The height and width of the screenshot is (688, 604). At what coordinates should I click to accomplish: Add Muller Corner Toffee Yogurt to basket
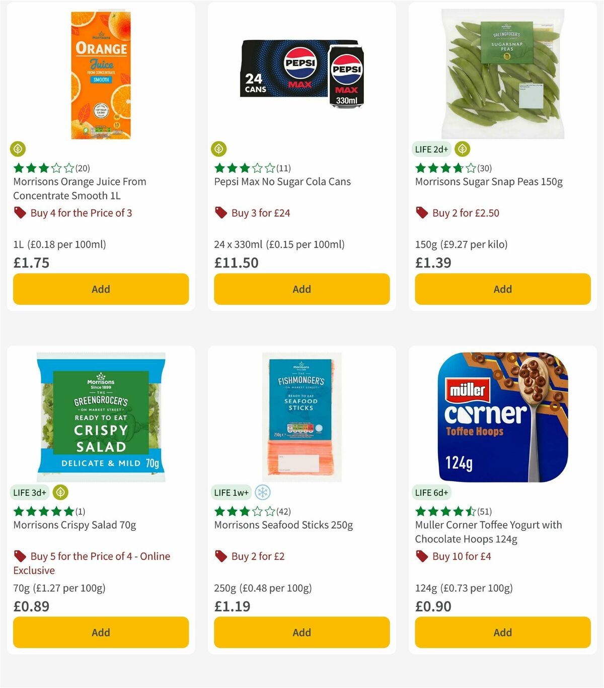(502, 632)
